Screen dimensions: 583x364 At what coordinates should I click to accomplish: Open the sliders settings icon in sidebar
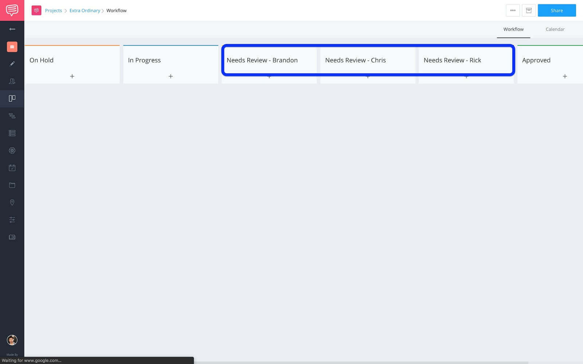[12, 220]
